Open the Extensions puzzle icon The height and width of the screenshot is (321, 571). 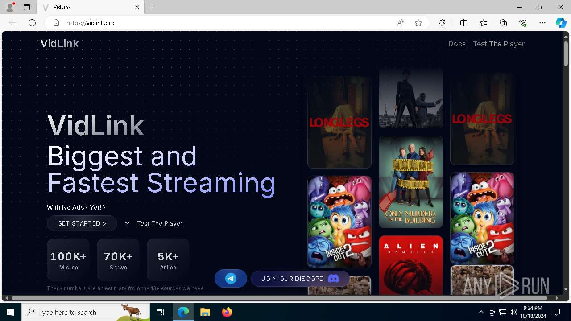442,23
